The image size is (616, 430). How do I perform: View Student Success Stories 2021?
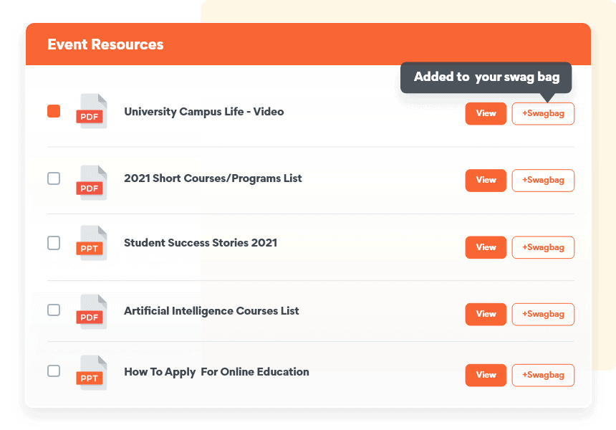pos(486,247)
